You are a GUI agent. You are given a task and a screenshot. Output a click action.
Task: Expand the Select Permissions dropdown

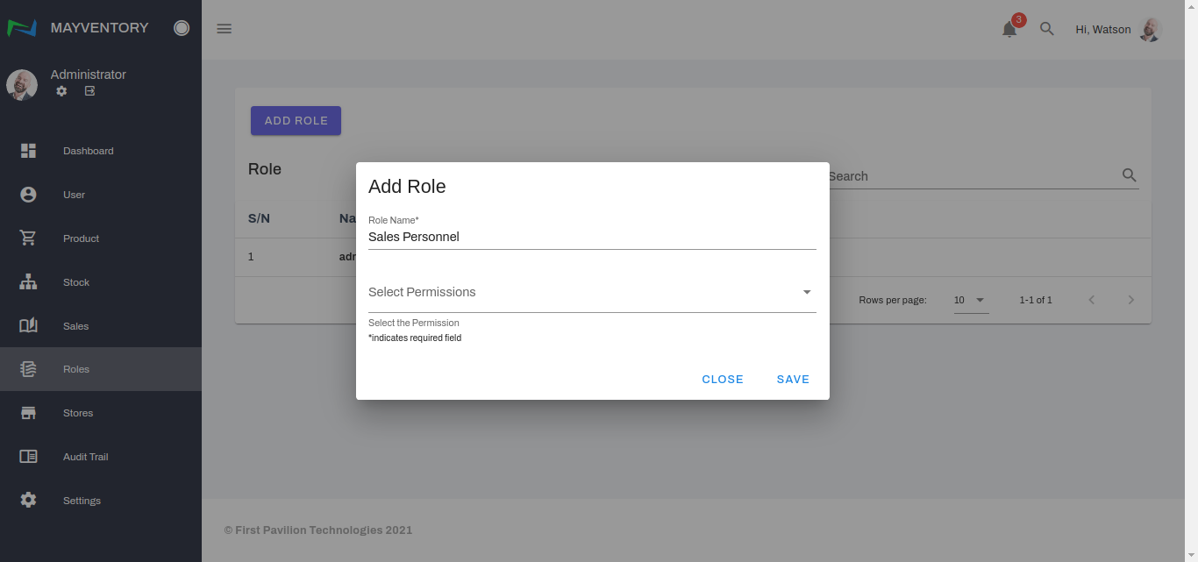[592, 293]
